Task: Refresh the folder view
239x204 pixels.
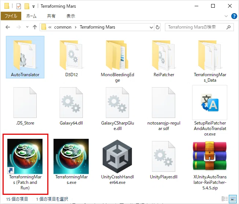Action: (158, 27)
